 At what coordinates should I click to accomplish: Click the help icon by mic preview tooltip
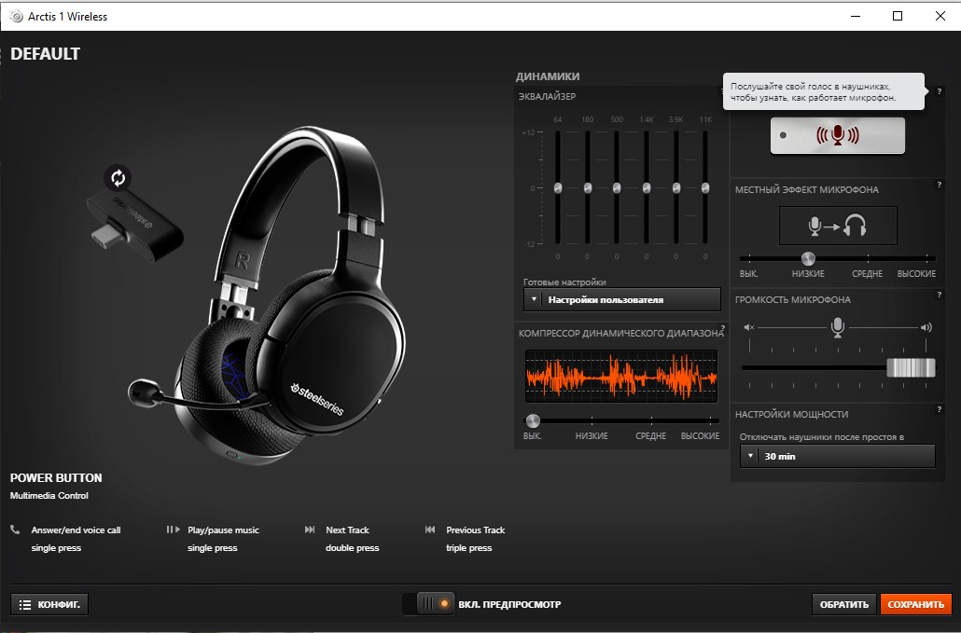(x=939, y=91)
